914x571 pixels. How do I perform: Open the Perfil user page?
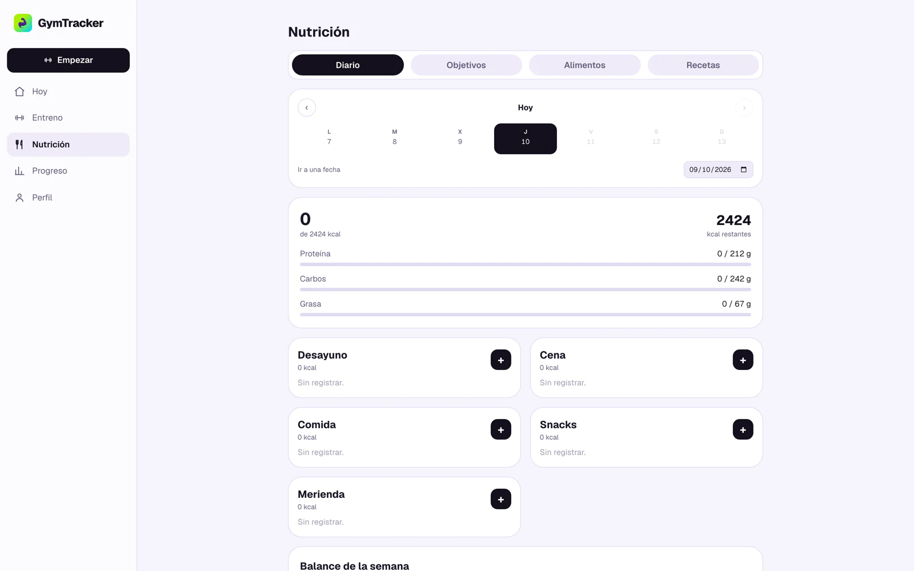click(68, 198)
